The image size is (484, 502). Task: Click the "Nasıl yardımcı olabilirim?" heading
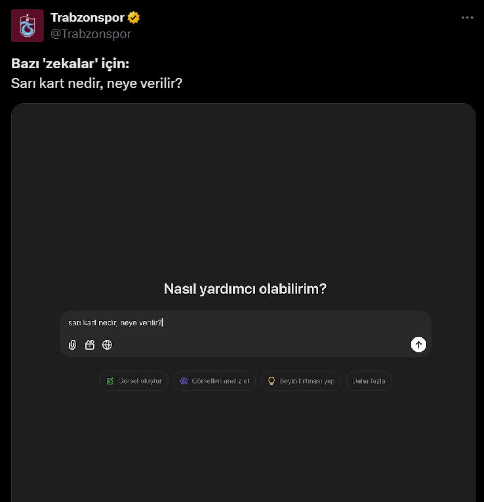245,289
